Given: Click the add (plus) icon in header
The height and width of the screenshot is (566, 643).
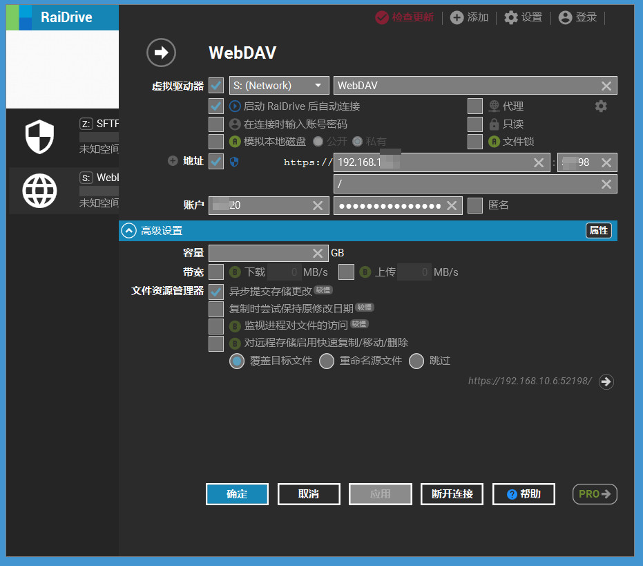Looking at the screenshot, I should coord(457,17).
